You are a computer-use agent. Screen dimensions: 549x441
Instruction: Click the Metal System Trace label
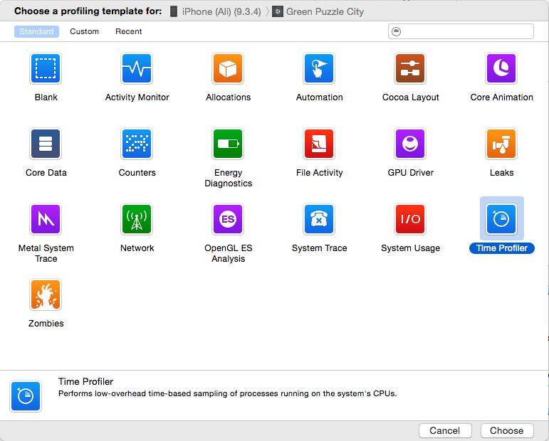tap(46, 253)
